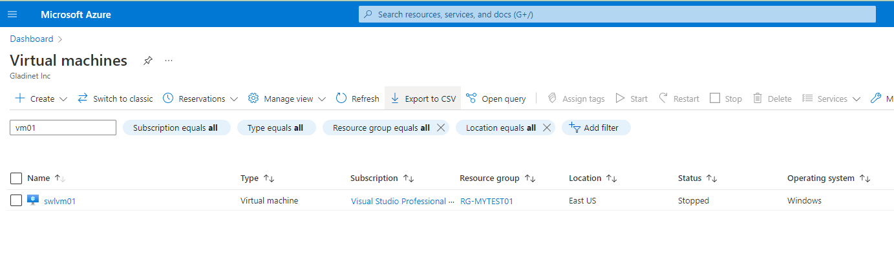This screenshot has width=894, height=266.
Task: Click the swlvm01 virtual machine icon
Action: [x=33, y=200]
